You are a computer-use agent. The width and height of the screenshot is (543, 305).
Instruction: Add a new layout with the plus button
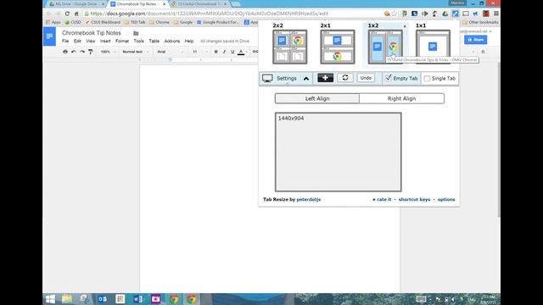[325, 78]
